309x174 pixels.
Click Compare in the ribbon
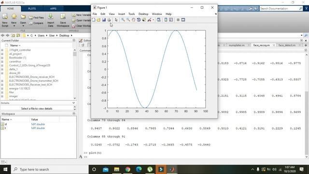[x=36, y=23]
